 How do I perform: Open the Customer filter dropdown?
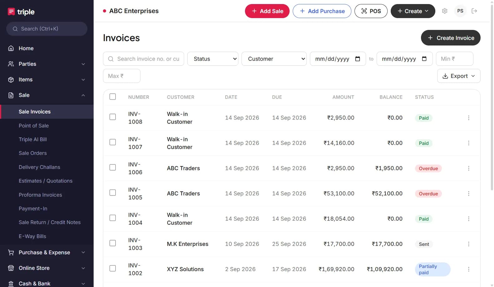pos(274,59)
